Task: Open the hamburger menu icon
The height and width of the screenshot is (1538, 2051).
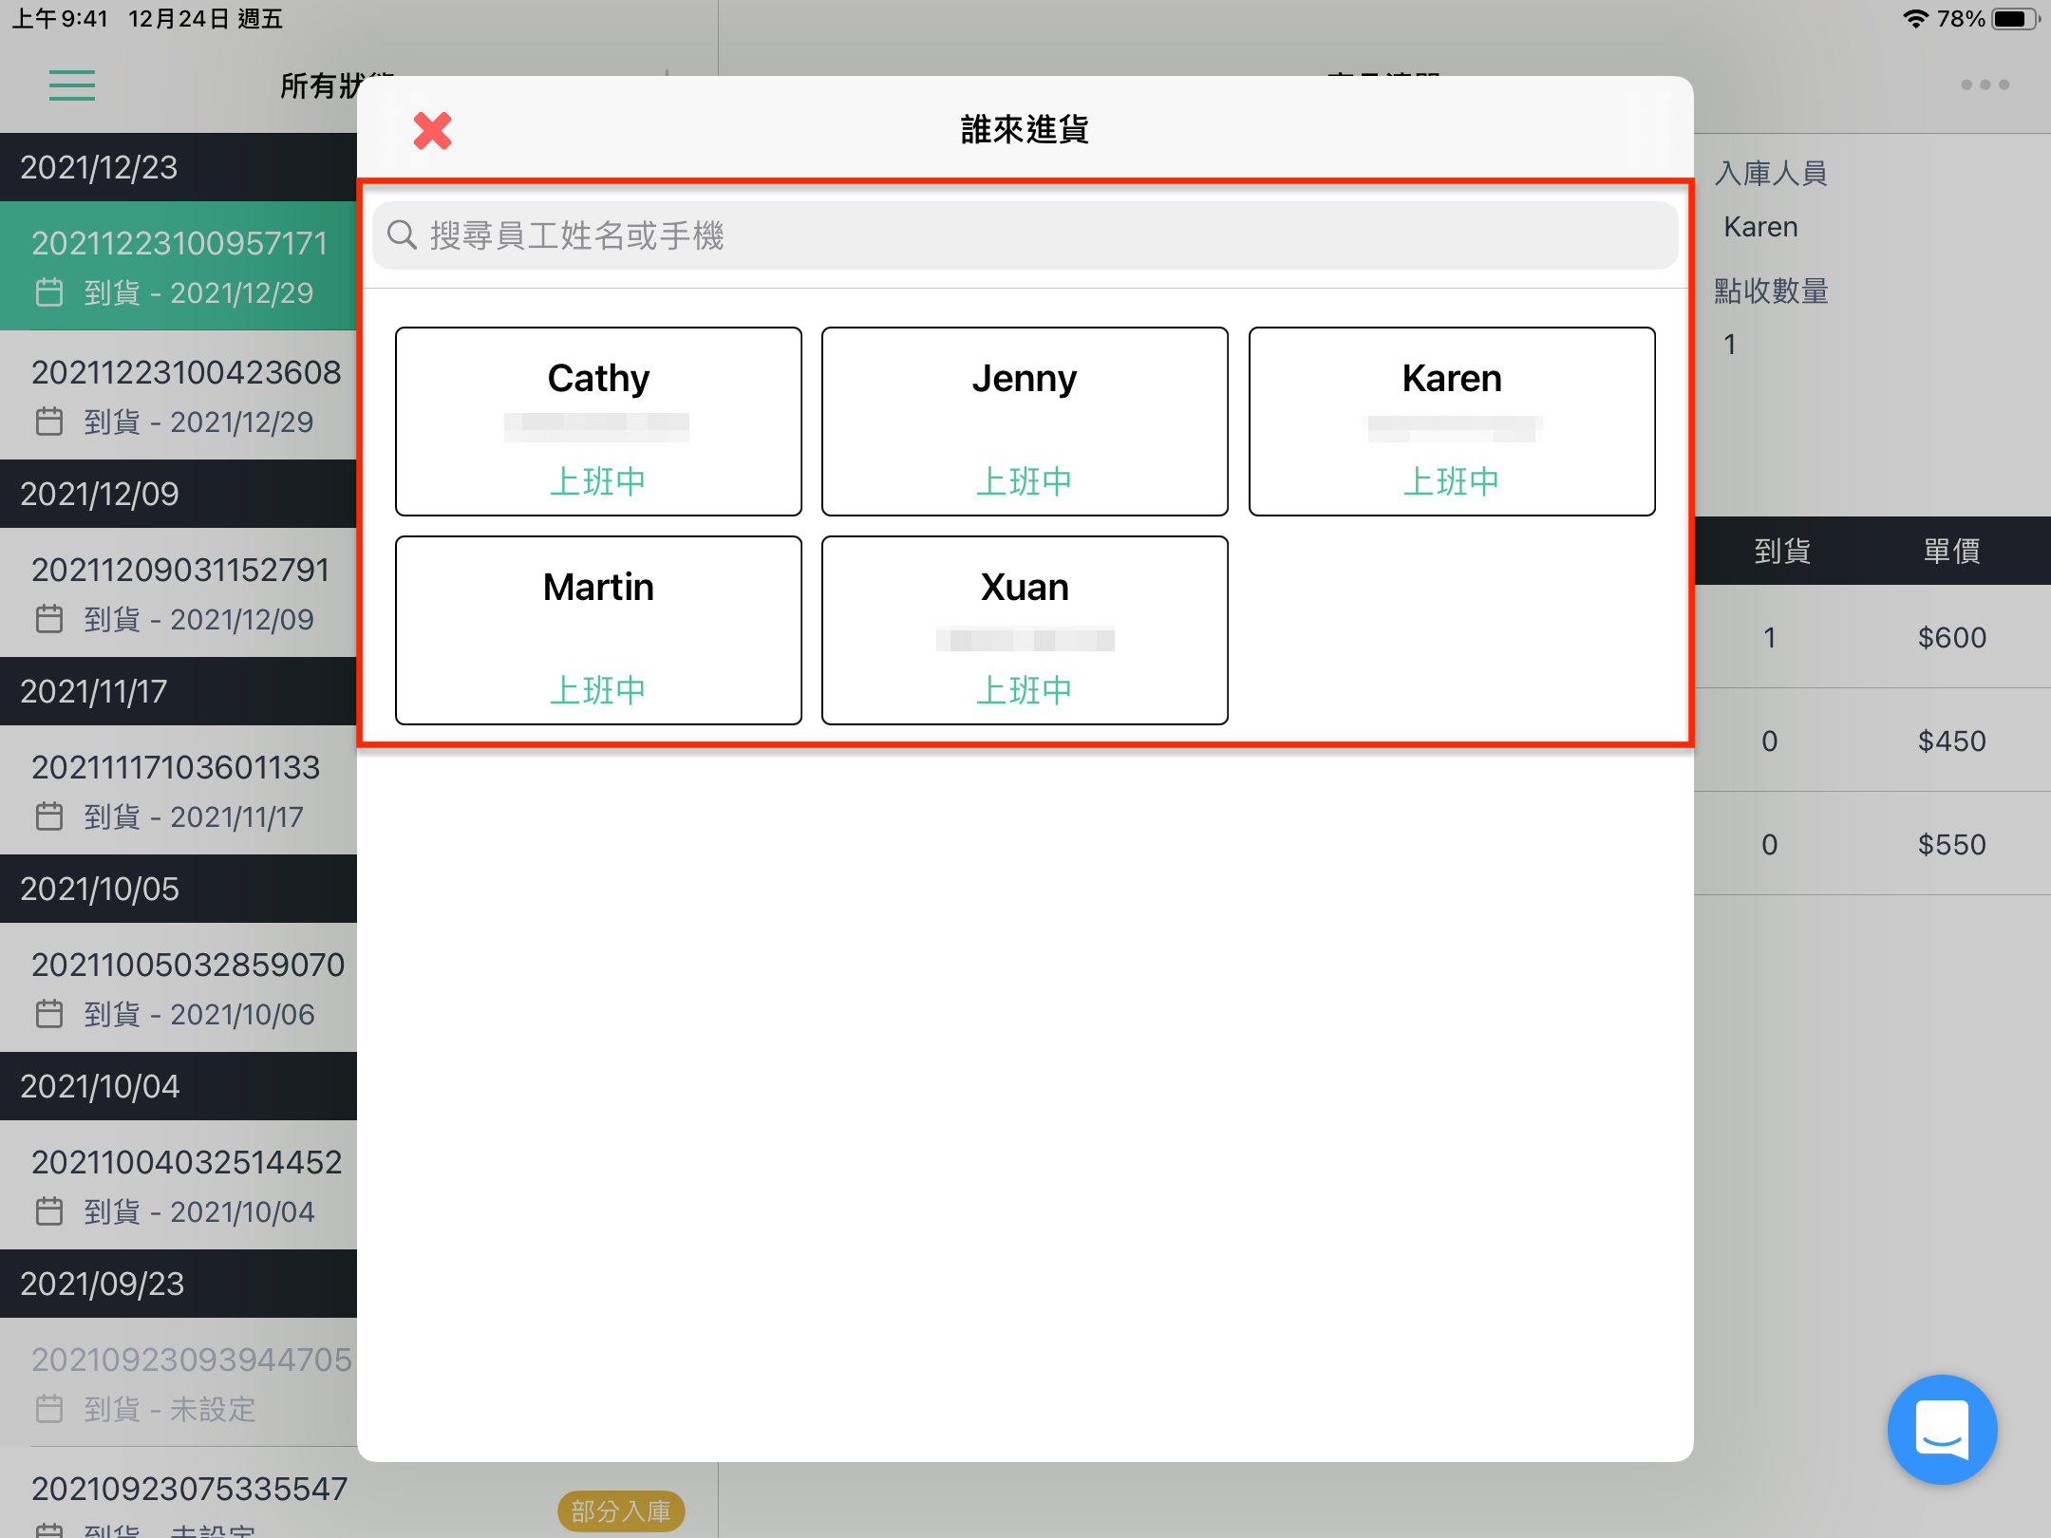Action: (x=72, y=85)
